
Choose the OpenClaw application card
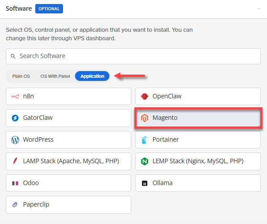pos(198,96)
